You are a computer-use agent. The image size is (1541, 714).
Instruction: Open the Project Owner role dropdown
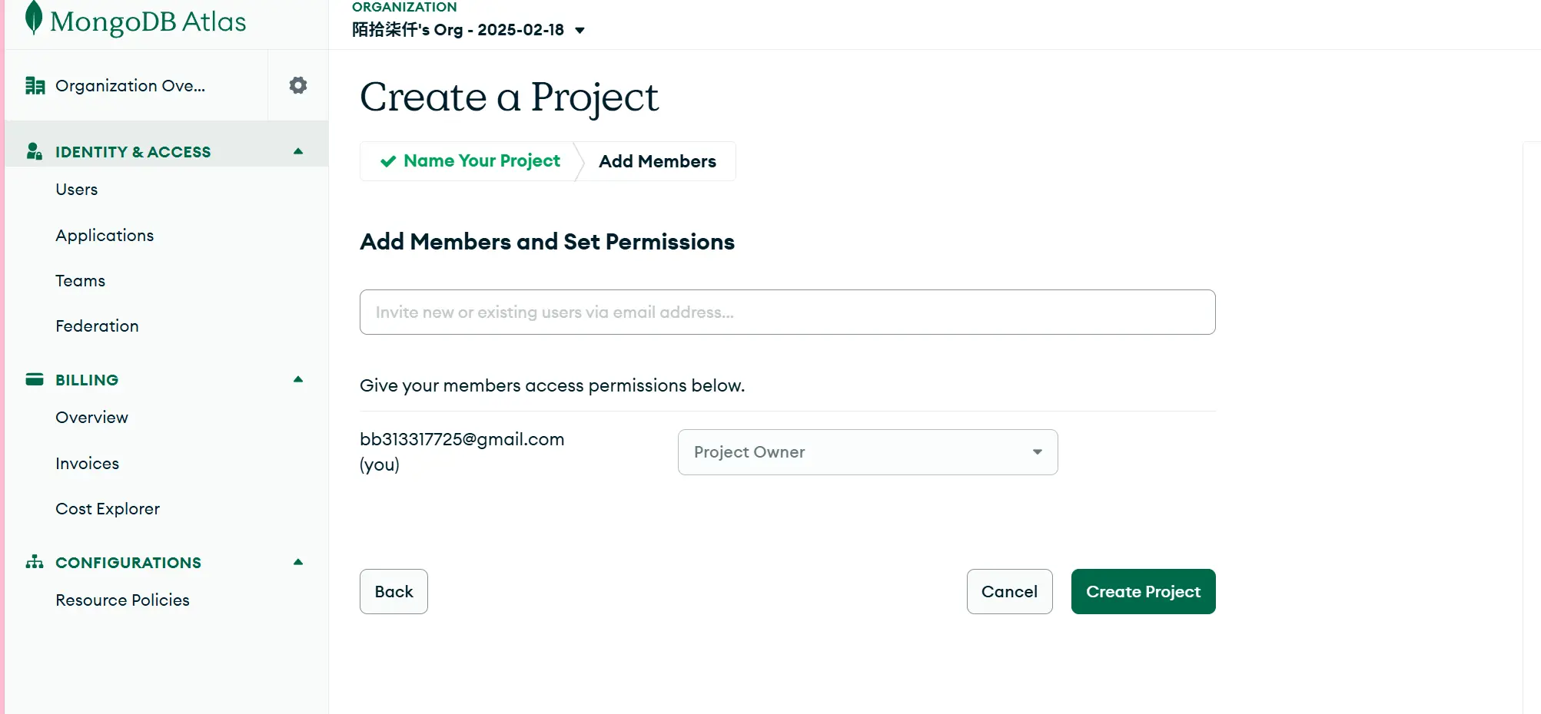click(x=867, y=452)
